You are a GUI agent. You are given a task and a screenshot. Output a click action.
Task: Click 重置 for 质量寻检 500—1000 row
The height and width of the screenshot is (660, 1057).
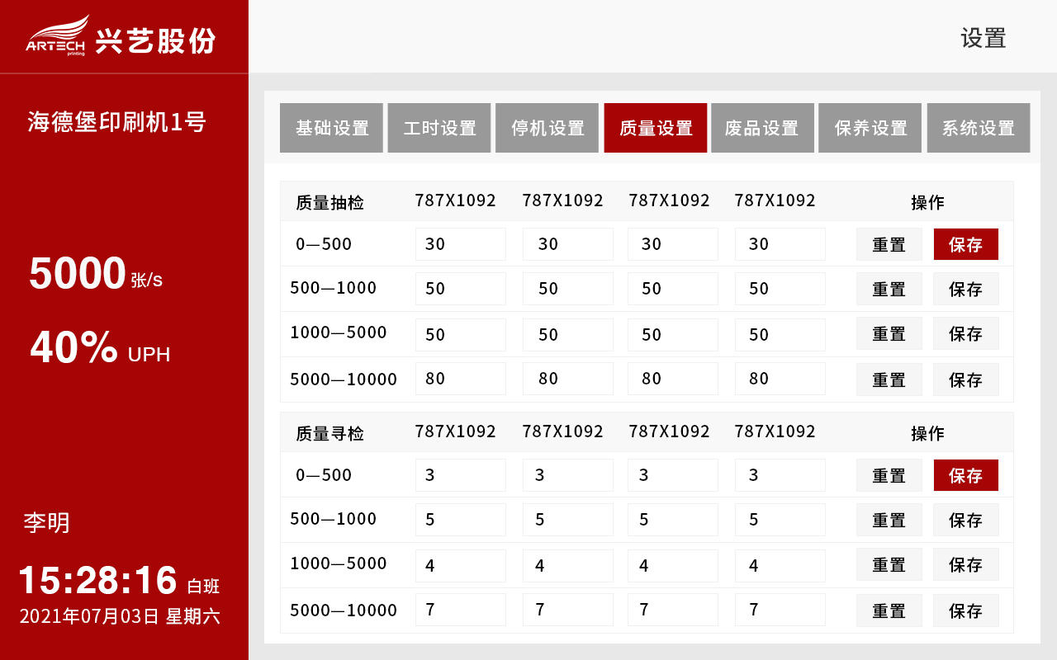pos(889,520)
